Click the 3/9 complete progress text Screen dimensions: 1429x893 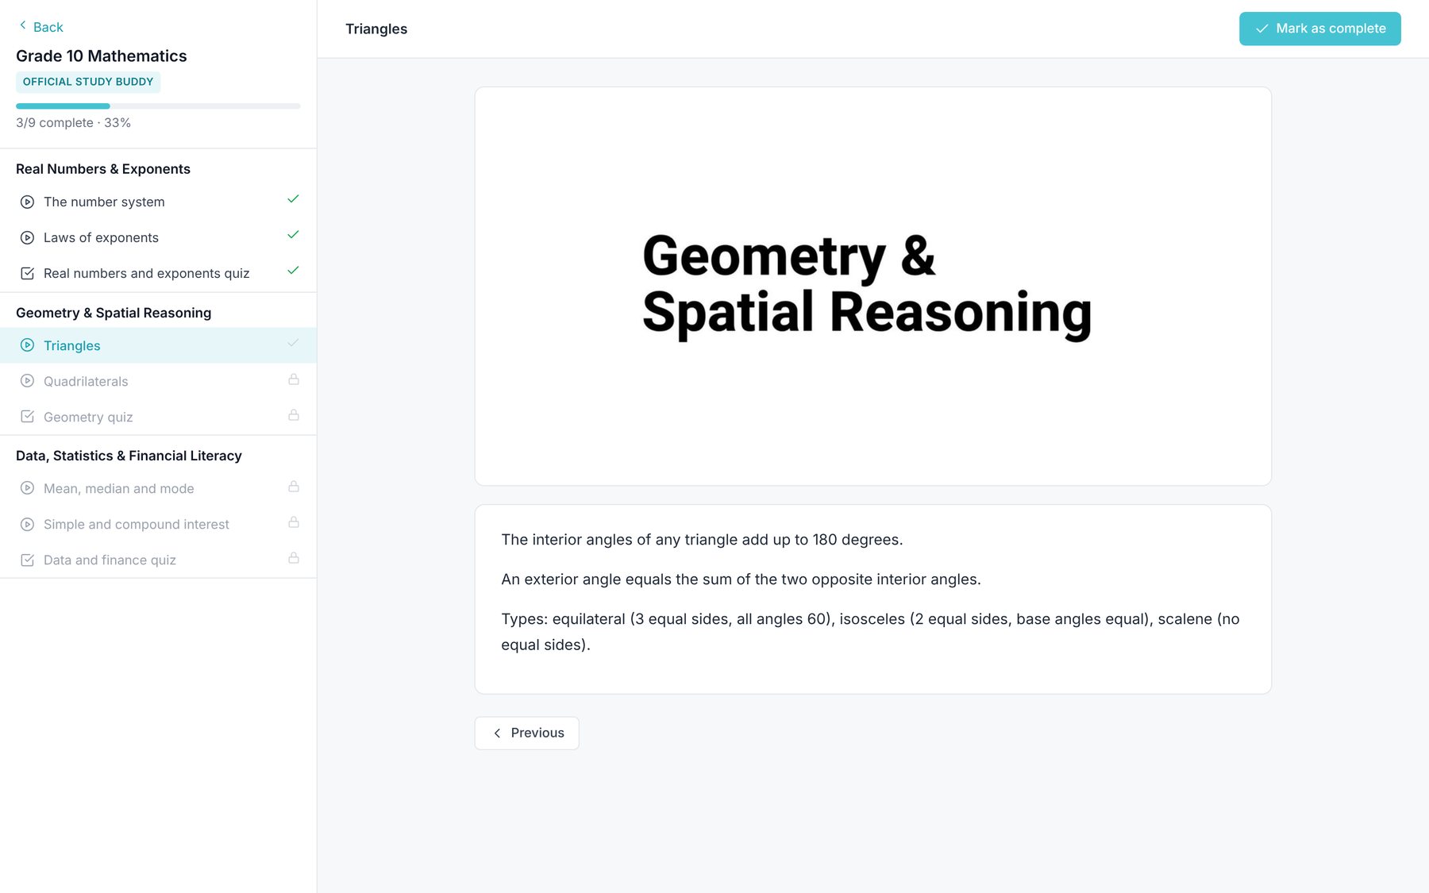pyautogui.click(x=73, y=122)
